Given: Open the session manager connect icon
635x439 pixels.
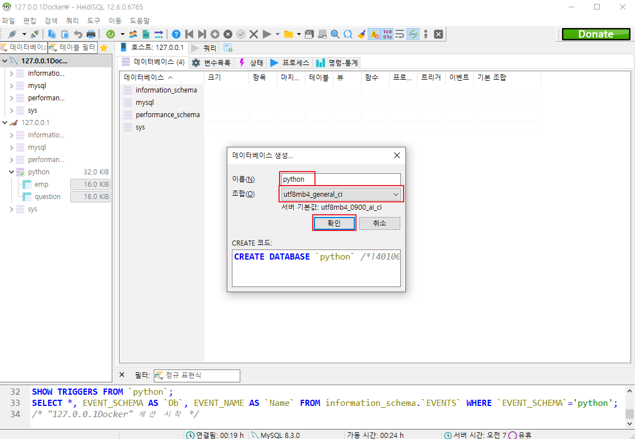Looking at the screenshot, I should tap(12, 34).
